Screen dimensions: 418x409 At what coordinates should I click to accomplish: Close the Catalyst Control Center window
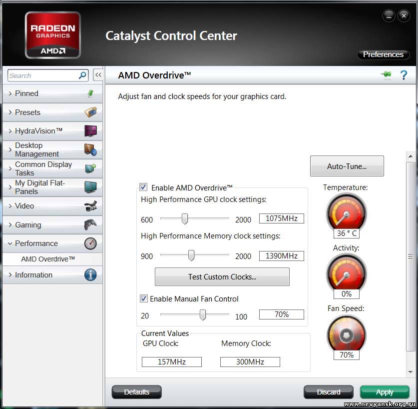404,16
